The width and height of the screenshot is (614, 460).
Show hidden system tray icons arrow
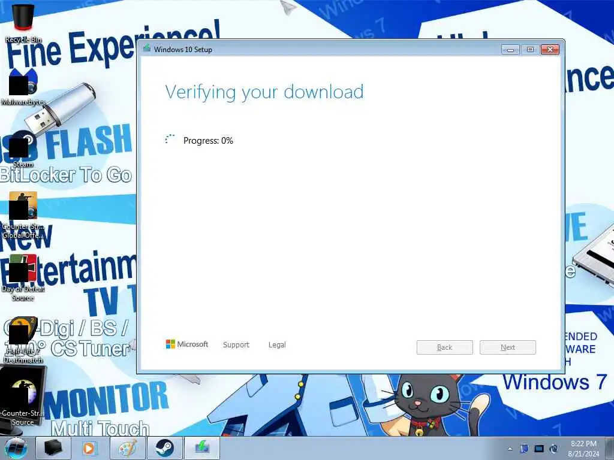tap(510, 449)
